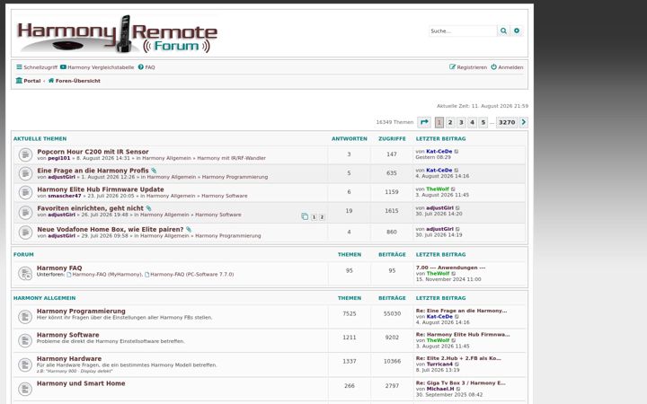The width and height of the screenshot is (647, 404).
Task: Click Harmony Programmierung forum icon
Action: 25,317
